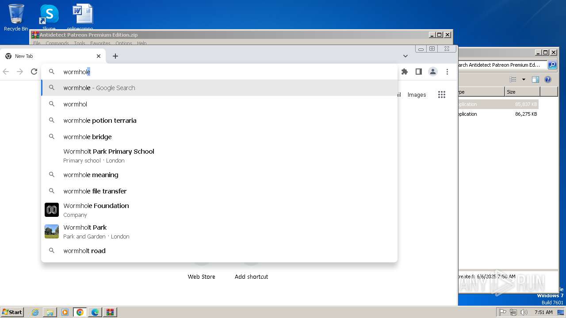Switch to WinRAR taskbar icon
Viewport: 566px width, 318px height.
point(110,312)
